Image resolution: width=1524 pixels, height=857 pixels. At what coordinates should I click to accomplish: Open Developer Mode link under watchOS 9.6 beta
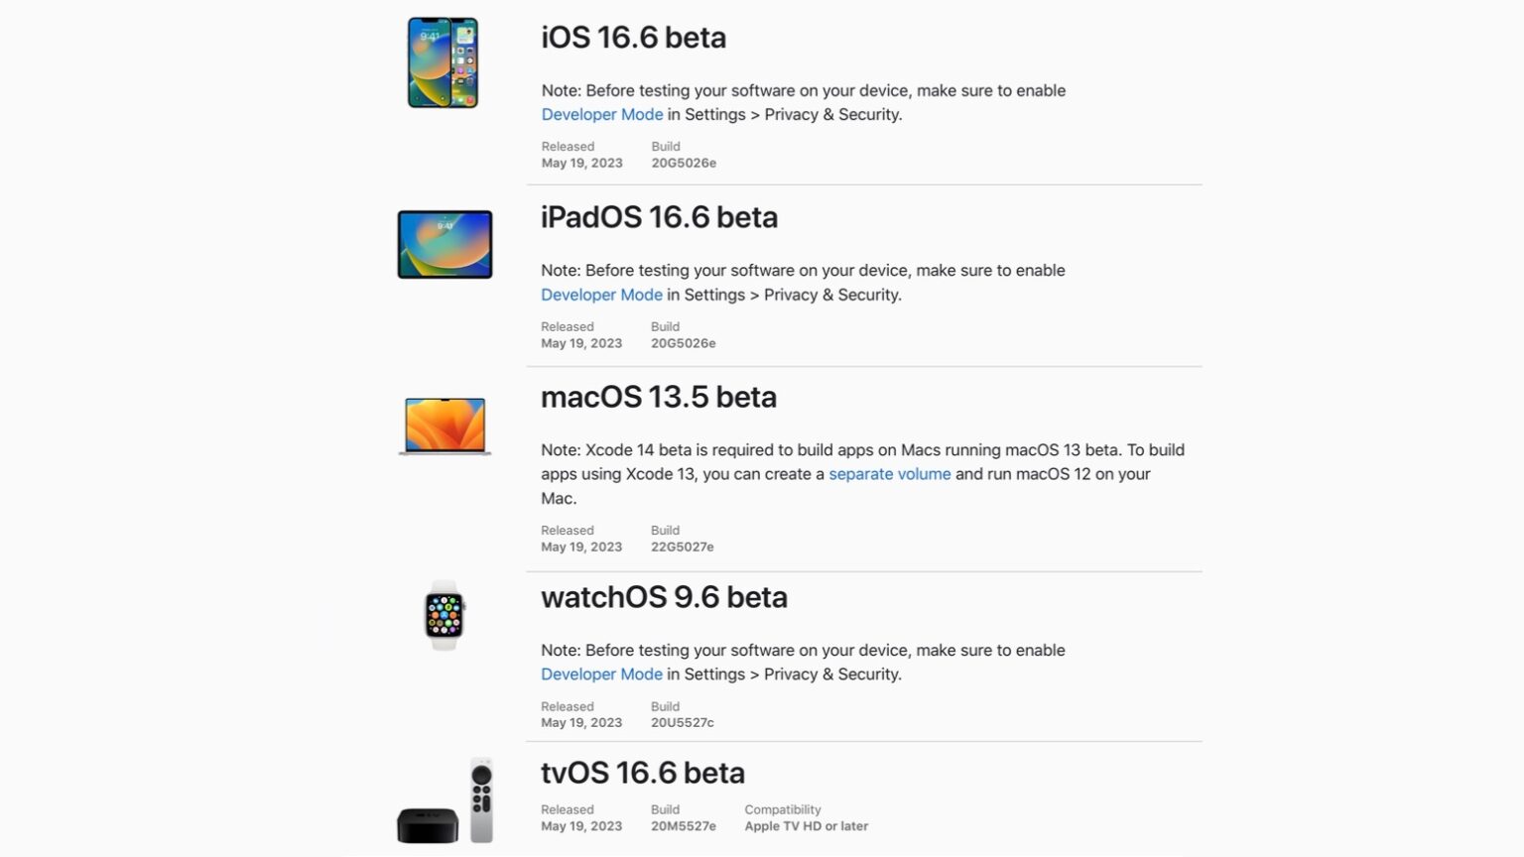click(x=601, y=674)
